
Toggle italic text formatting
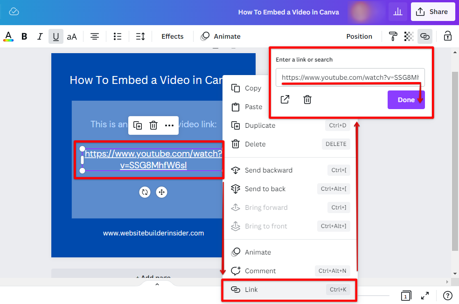(40, 36)
